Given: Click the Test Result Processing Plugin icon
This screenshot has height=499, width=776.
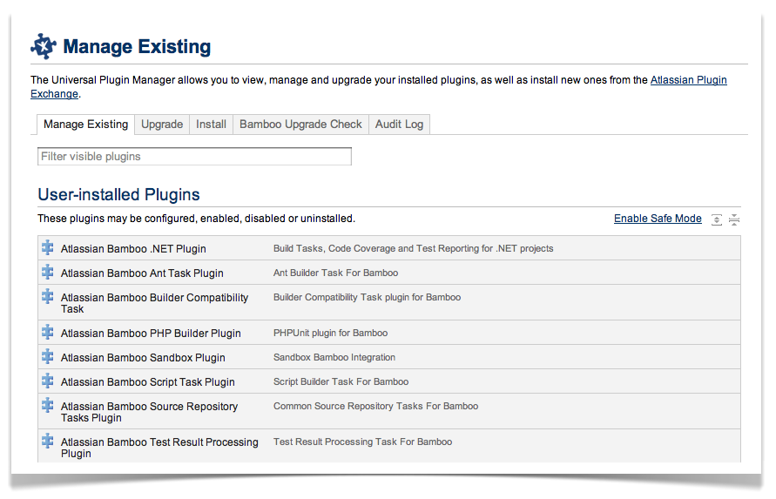Looking at the screenshot, I should tap(48, 441).
